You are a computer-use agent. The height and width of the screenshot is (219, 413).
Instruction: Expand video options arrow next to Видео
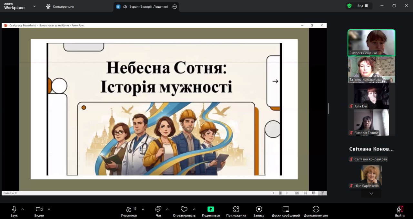(49, 209)
